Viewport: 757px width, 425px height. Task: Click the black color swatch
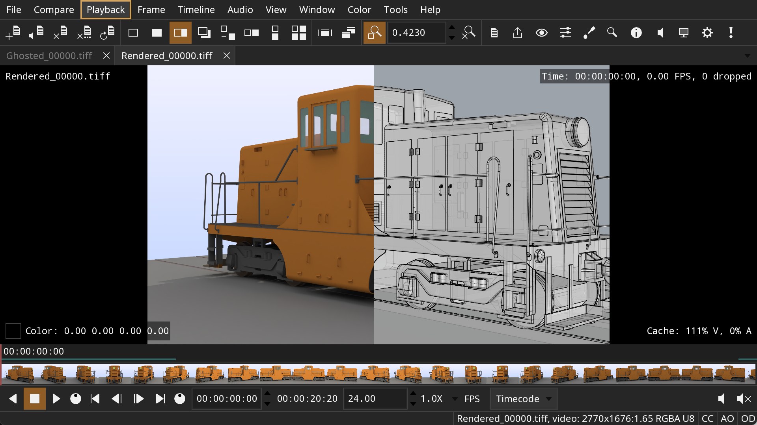[13, 331]
